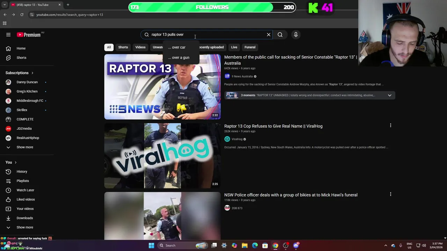Click the YouTube Premium logo
Viewport: 447px width, 251px height.
pos(29,35)
